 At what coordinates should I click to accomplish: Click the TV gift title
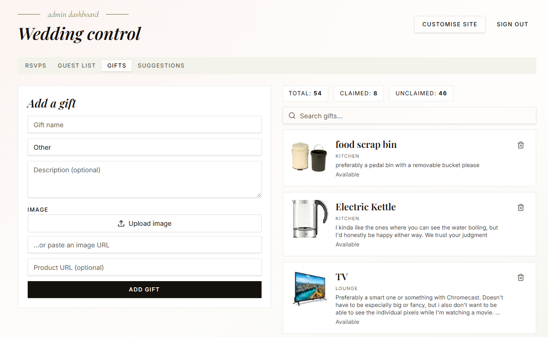point(342,277)
